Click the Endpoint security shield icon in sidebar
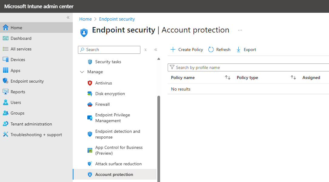The image size is (329, 182). click(6, 81)
